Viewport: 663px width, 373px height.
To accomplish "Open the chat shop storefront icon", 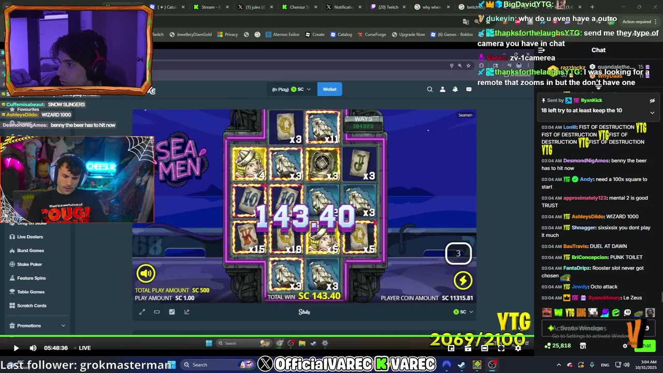I will [583, 346].
